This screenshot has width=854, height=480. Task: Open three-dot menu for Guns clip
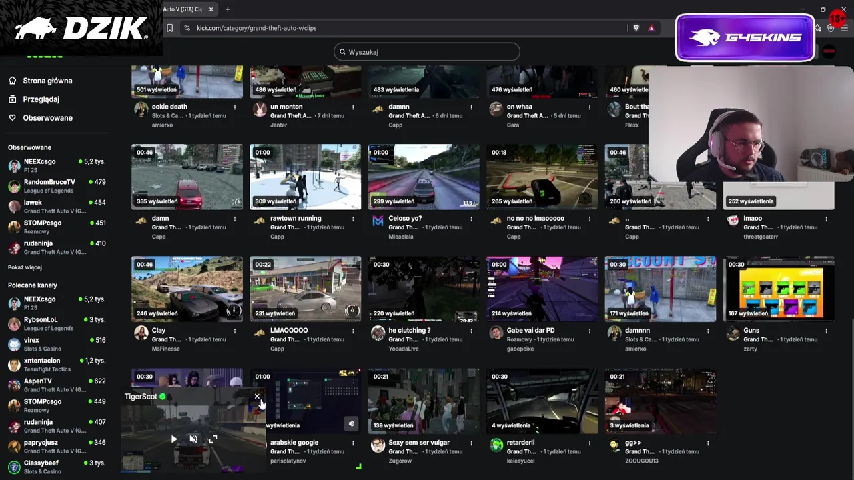tap(826, 331)
